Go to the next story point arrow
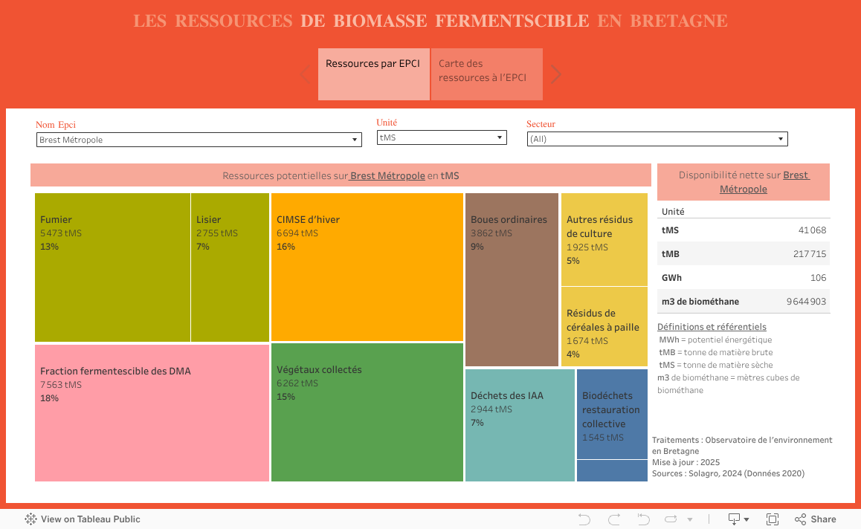 pos(555,74)
